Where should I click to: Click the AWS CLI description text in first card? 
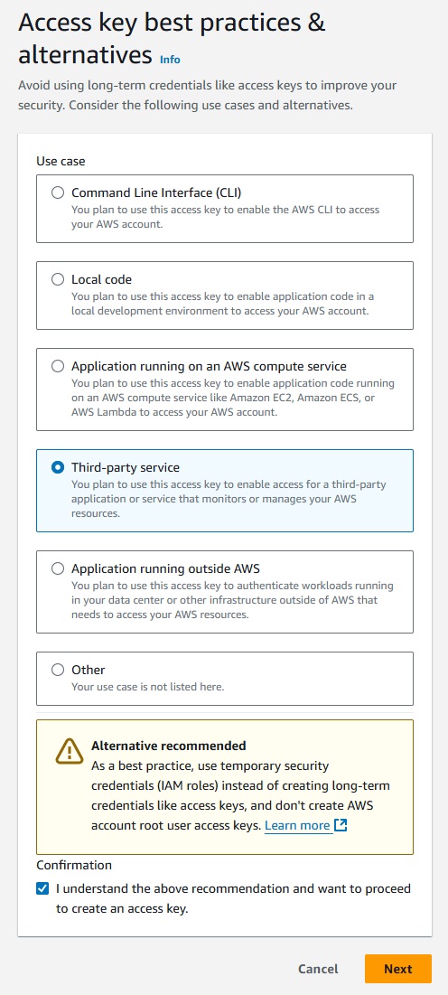click(226, 216)
